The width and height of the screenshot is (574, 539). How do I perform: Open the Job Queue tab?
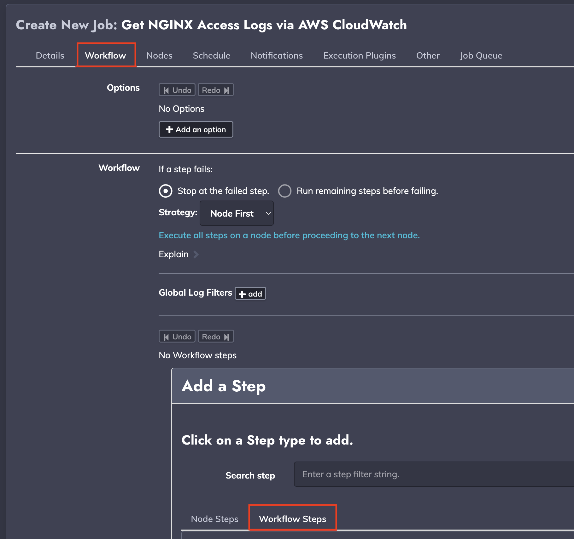[481, 55]
